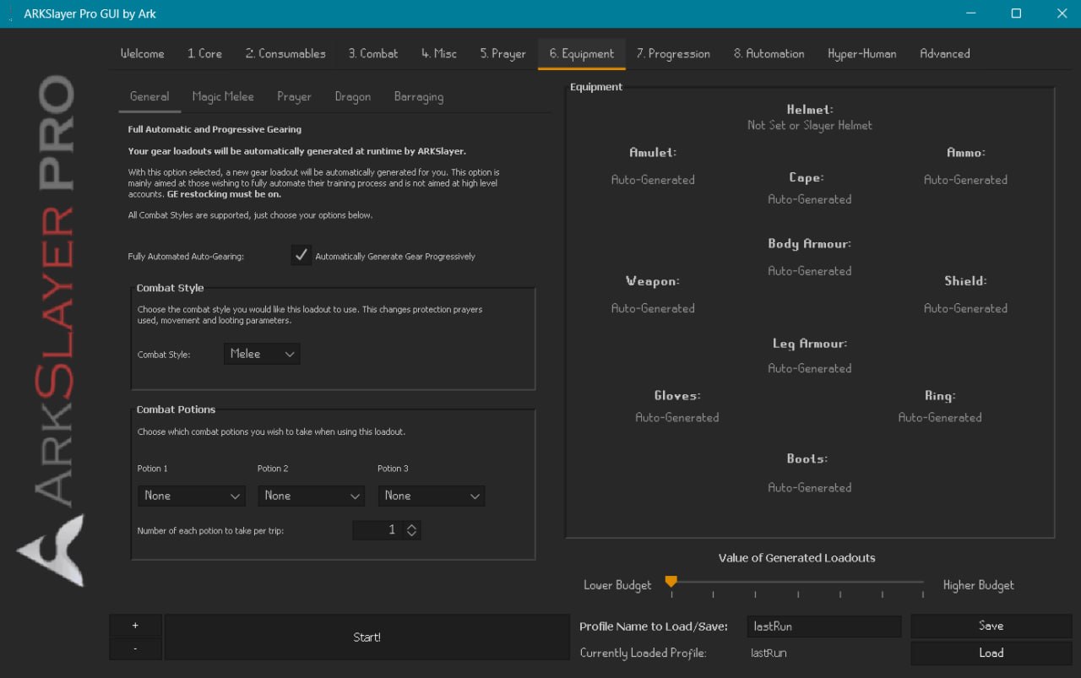1081x678 pixels.
Task: Click the budget slider handle
Action: [x=671, y=582]
